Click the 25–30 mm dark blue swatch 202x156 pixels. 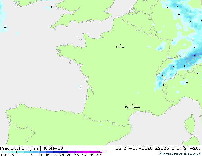click(x=64, y=152)
